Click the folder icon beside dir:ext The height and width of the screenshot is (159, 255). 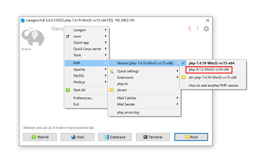[111, 90]
